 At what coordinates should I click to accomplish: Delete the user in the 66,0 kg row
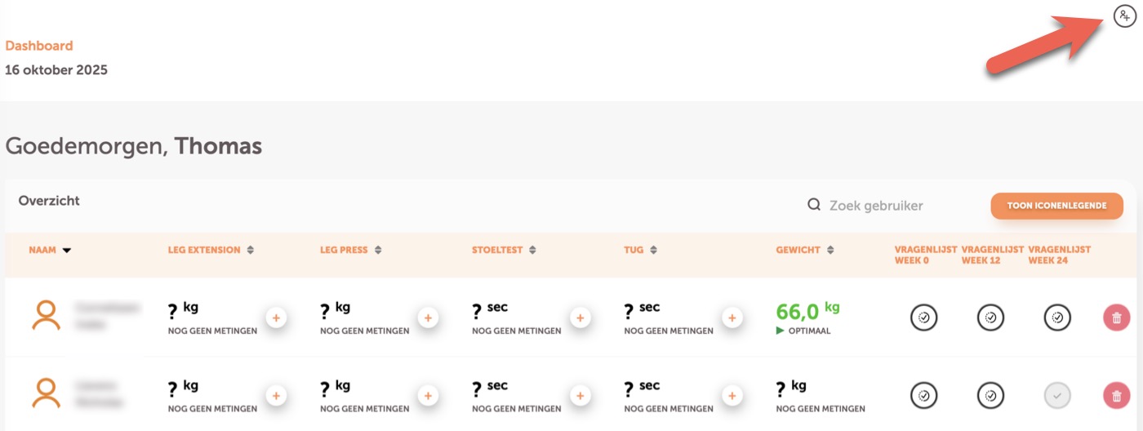pyautogui.click(x=1116, y=318)
